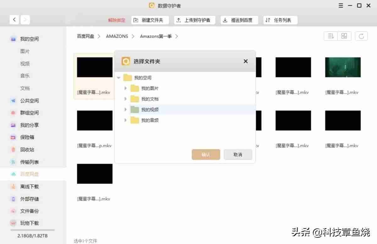Screen dimensions: 377x244
Task: Go to 百度网盘 breadcrumb
Action: click(x=85, y=36)
